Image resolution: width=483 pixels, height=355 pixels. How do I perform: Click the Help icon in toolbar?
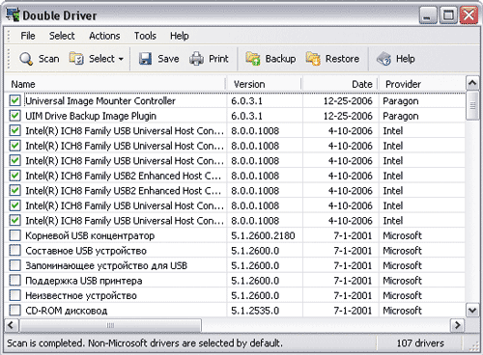pos(384,59)
